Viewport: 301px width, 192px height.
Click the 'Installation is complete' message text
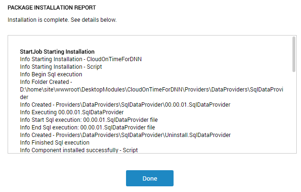click(62, 20)
